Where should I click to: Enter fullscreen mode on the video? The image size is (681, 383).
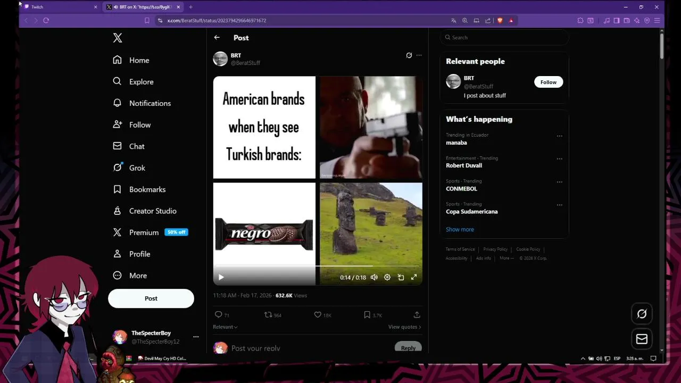tap(414, 277)
